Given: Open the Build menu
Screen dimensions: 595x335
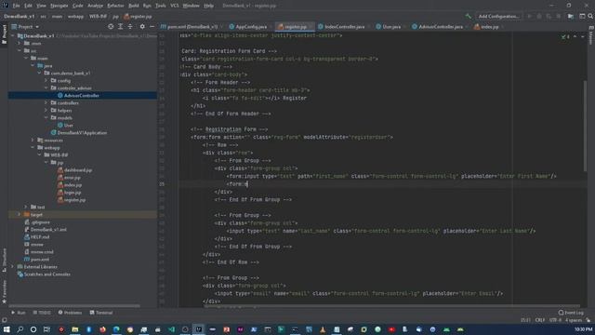Looking at the screenshot, I should [134, 6].
